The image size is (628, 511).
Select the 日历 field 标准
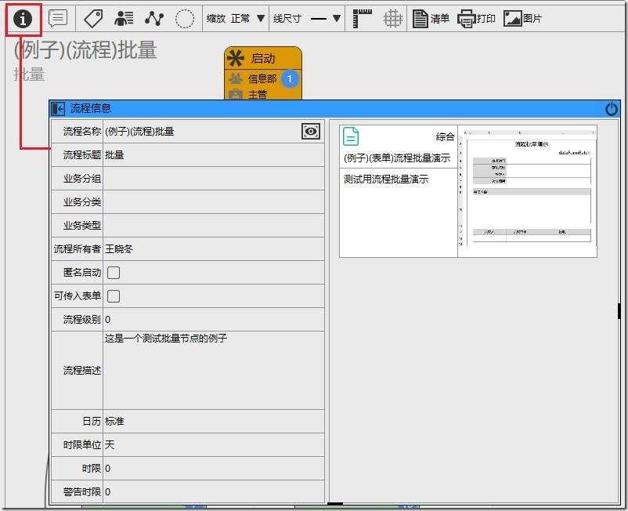[214, 421]
